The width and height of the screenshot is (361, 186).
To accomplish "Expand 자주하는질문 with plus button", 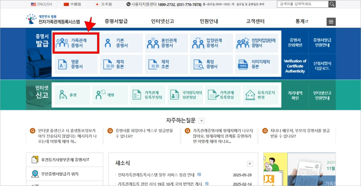I will tap(201, 120).
